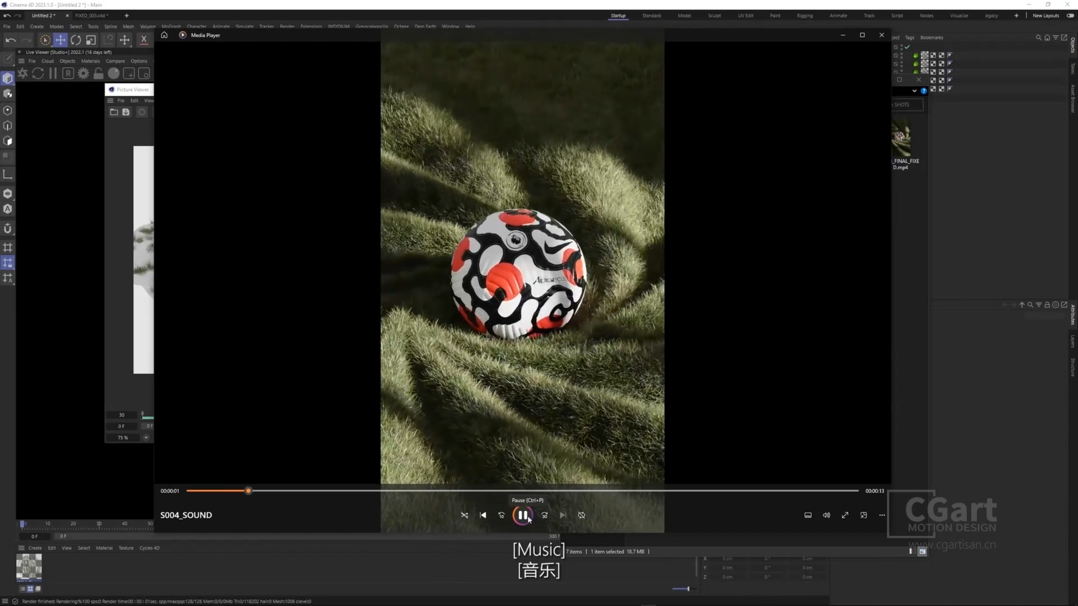Open the FINAL_FIXED.mp4 thumbnail

point(901,138)
